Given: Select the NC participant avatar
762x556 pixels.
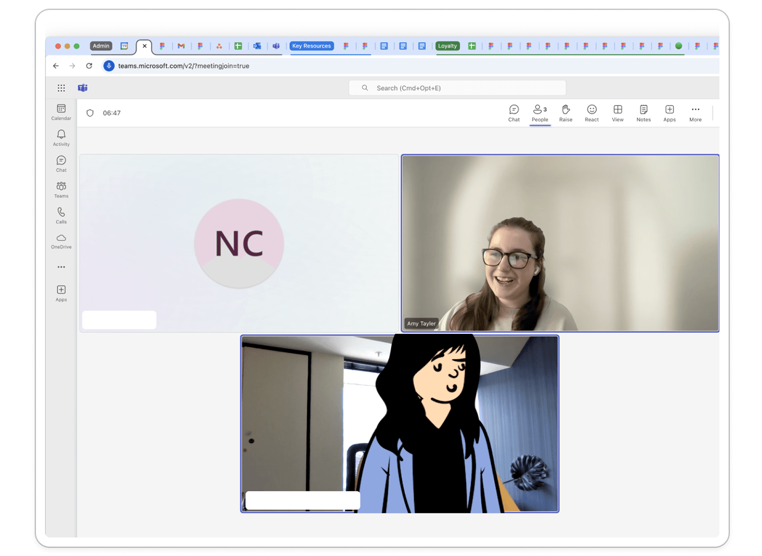Looking at the screenshot, I should tap(239, 243).
